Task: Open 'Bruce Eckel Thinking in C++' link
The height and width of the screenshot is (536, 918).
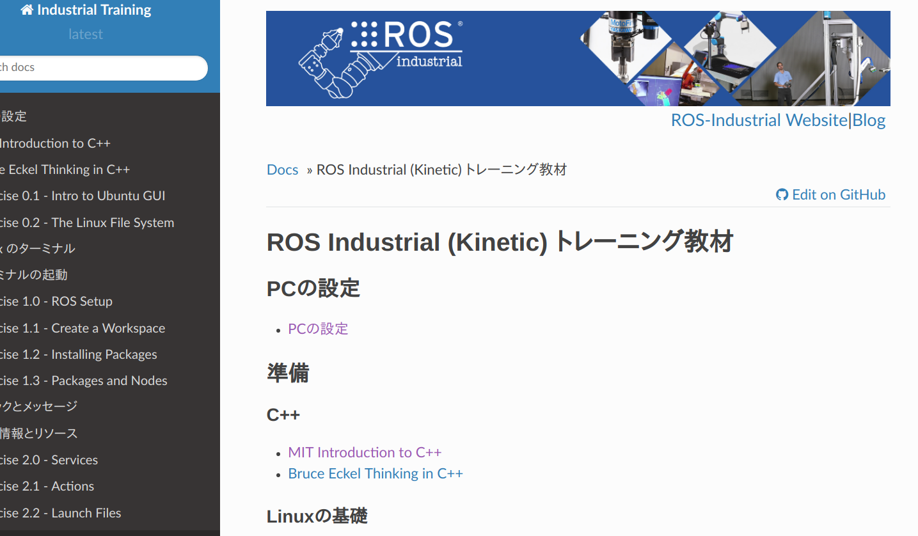Action: click(x=375, y=473)
